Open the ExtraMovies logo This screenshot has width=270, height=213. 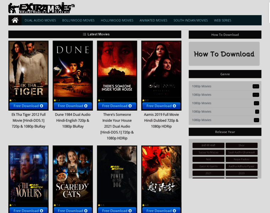point(42,8)
